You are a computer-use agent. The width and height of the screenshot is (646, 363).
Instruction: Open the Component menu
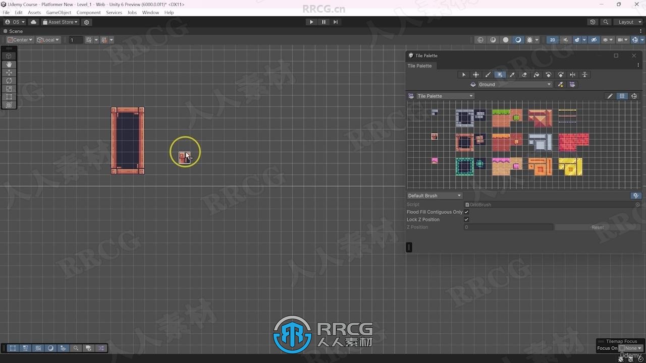pyautogui.click(x=89, y=13)
